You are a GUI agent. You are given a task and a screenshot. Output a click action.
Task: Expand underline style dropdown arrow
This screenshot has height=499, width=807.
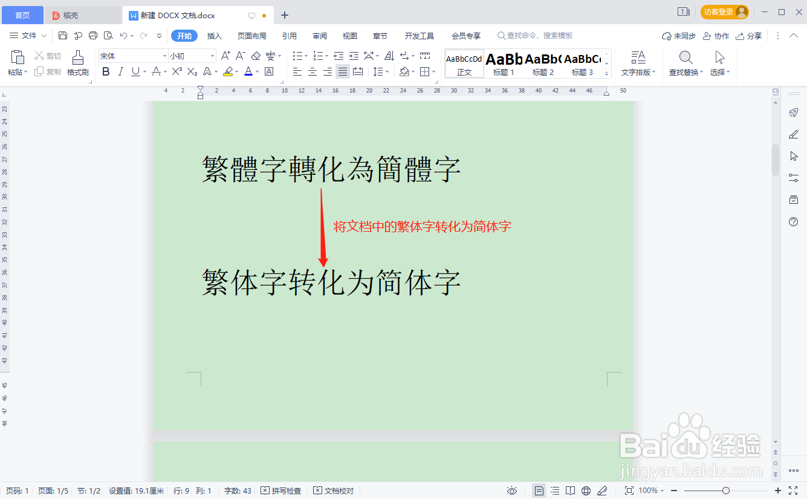tap(144, 71)
